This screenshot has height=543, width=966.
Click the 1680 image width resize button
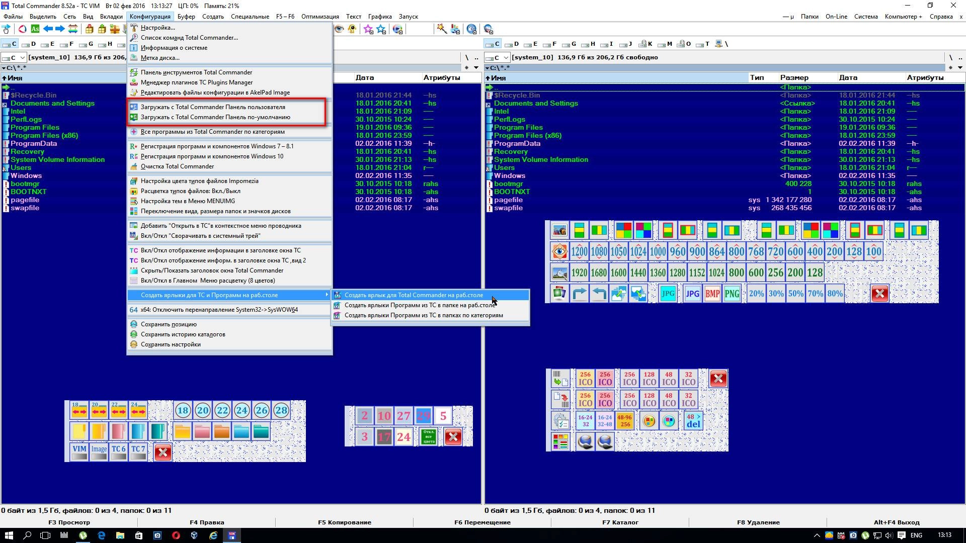[599, 273]
